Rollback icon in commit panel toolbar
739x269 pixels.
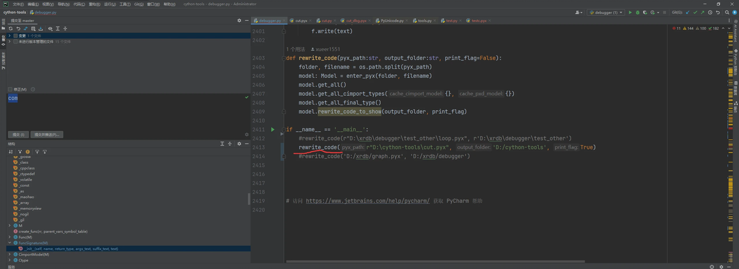click(x=19, y=28)
